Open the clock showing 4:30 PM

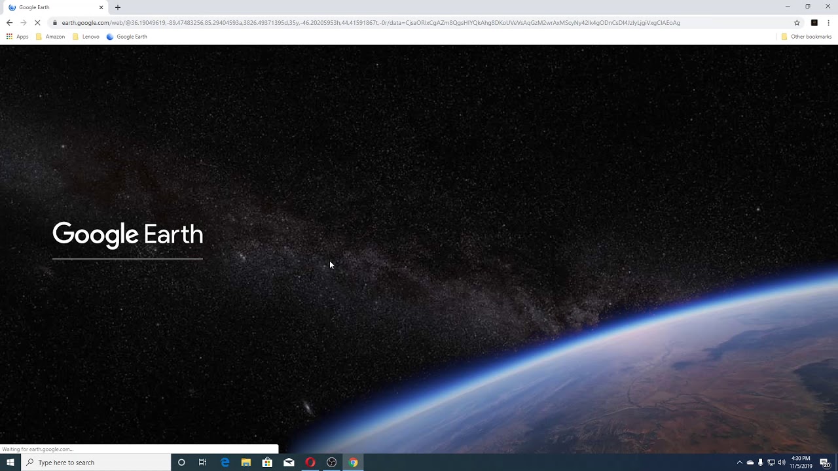(801, 462)
